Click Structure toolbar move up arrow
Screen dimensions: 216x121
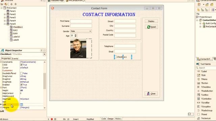tap(11, 4)
